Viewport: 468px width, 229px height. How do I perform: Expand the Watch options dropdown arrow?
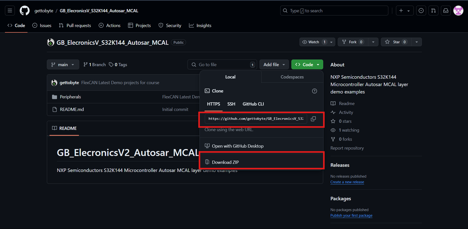[x=331, y=42]
